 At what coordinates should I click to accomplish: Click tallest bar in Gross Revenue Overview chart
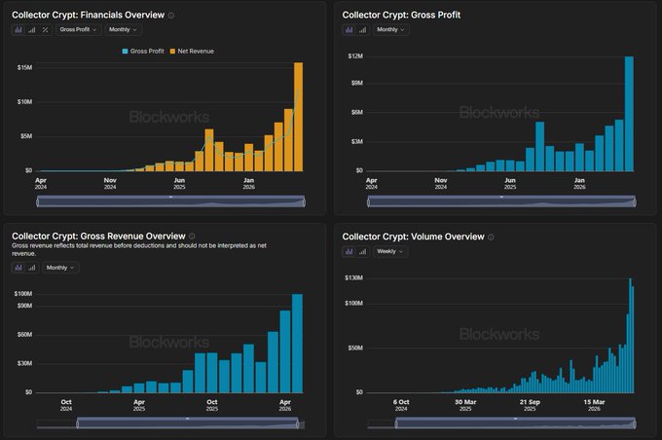click(x=297, y=344)
